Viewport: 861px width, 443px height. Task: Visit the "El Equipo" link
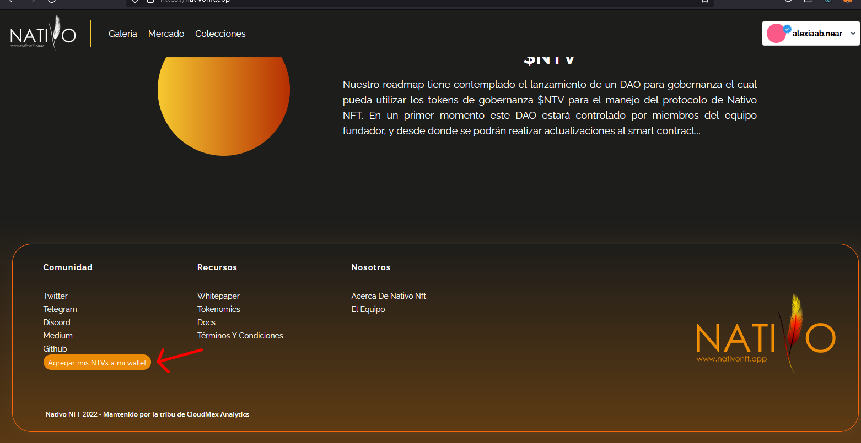tap(368, 309)
